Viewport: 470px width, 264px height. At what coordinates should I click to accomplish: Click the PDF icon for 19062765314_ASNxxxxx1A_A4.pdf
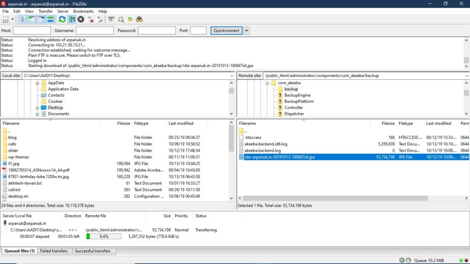pos(5,170)
